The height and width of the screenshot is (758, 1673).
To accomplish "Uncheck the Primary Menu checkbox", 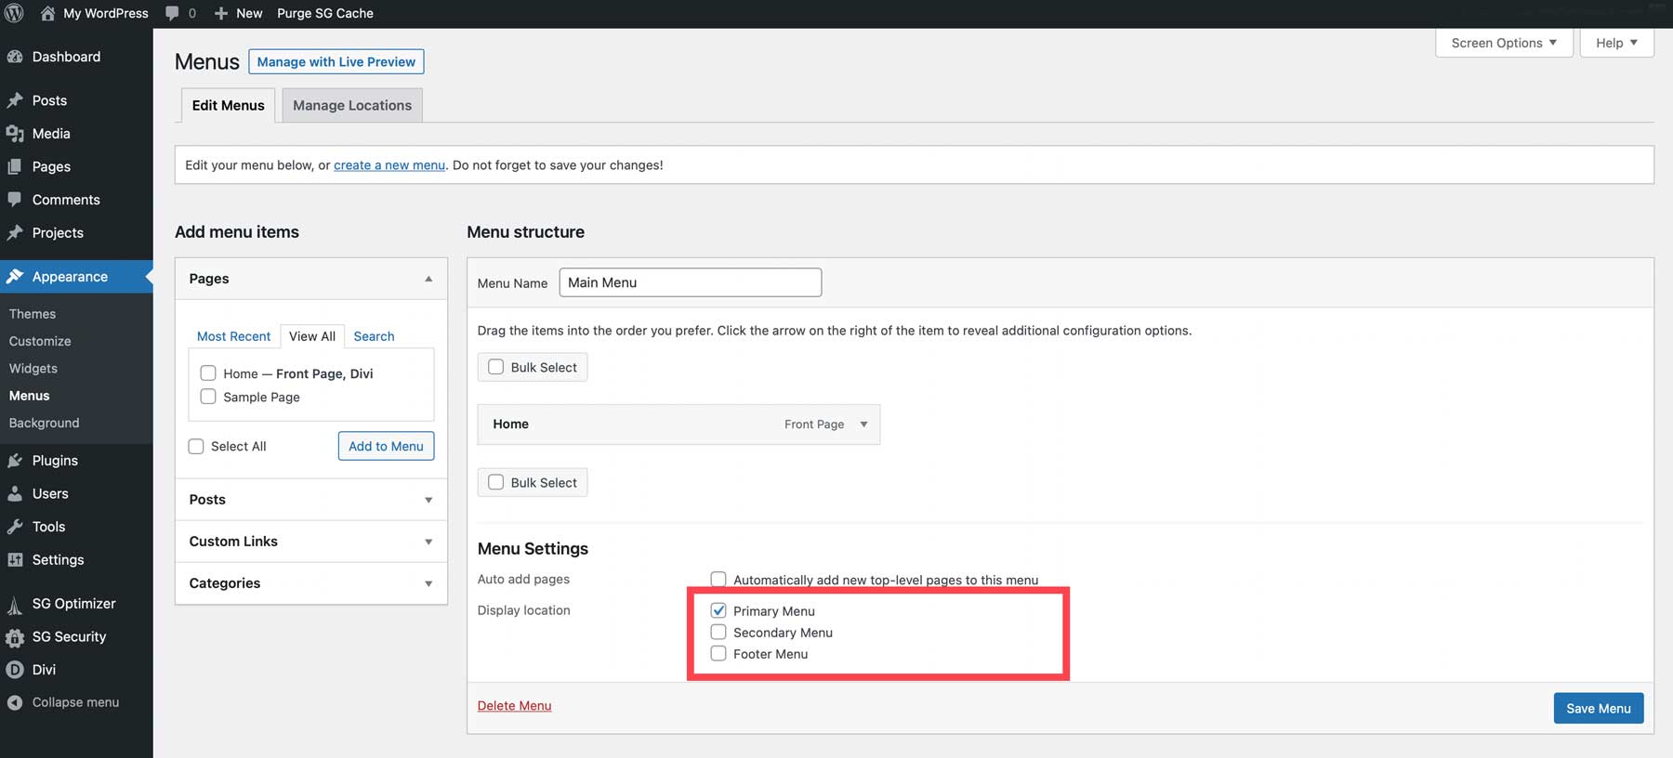I will click(x=718, y=610).
